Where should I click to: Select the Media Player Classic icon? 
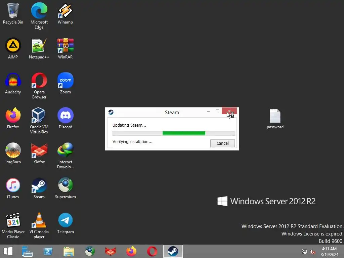(13, 226)
